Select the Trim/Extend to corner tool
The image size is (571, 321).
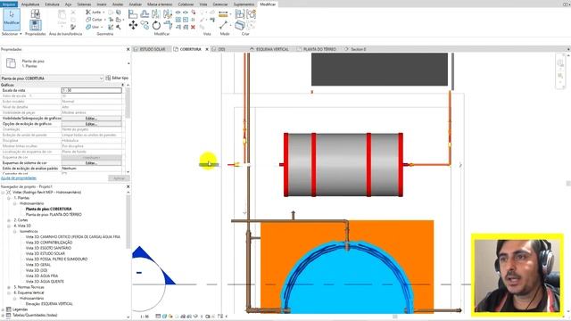pyautogui.click(x=167, y=25)
